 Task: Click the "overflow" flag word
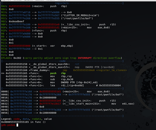tap(114, 58)
